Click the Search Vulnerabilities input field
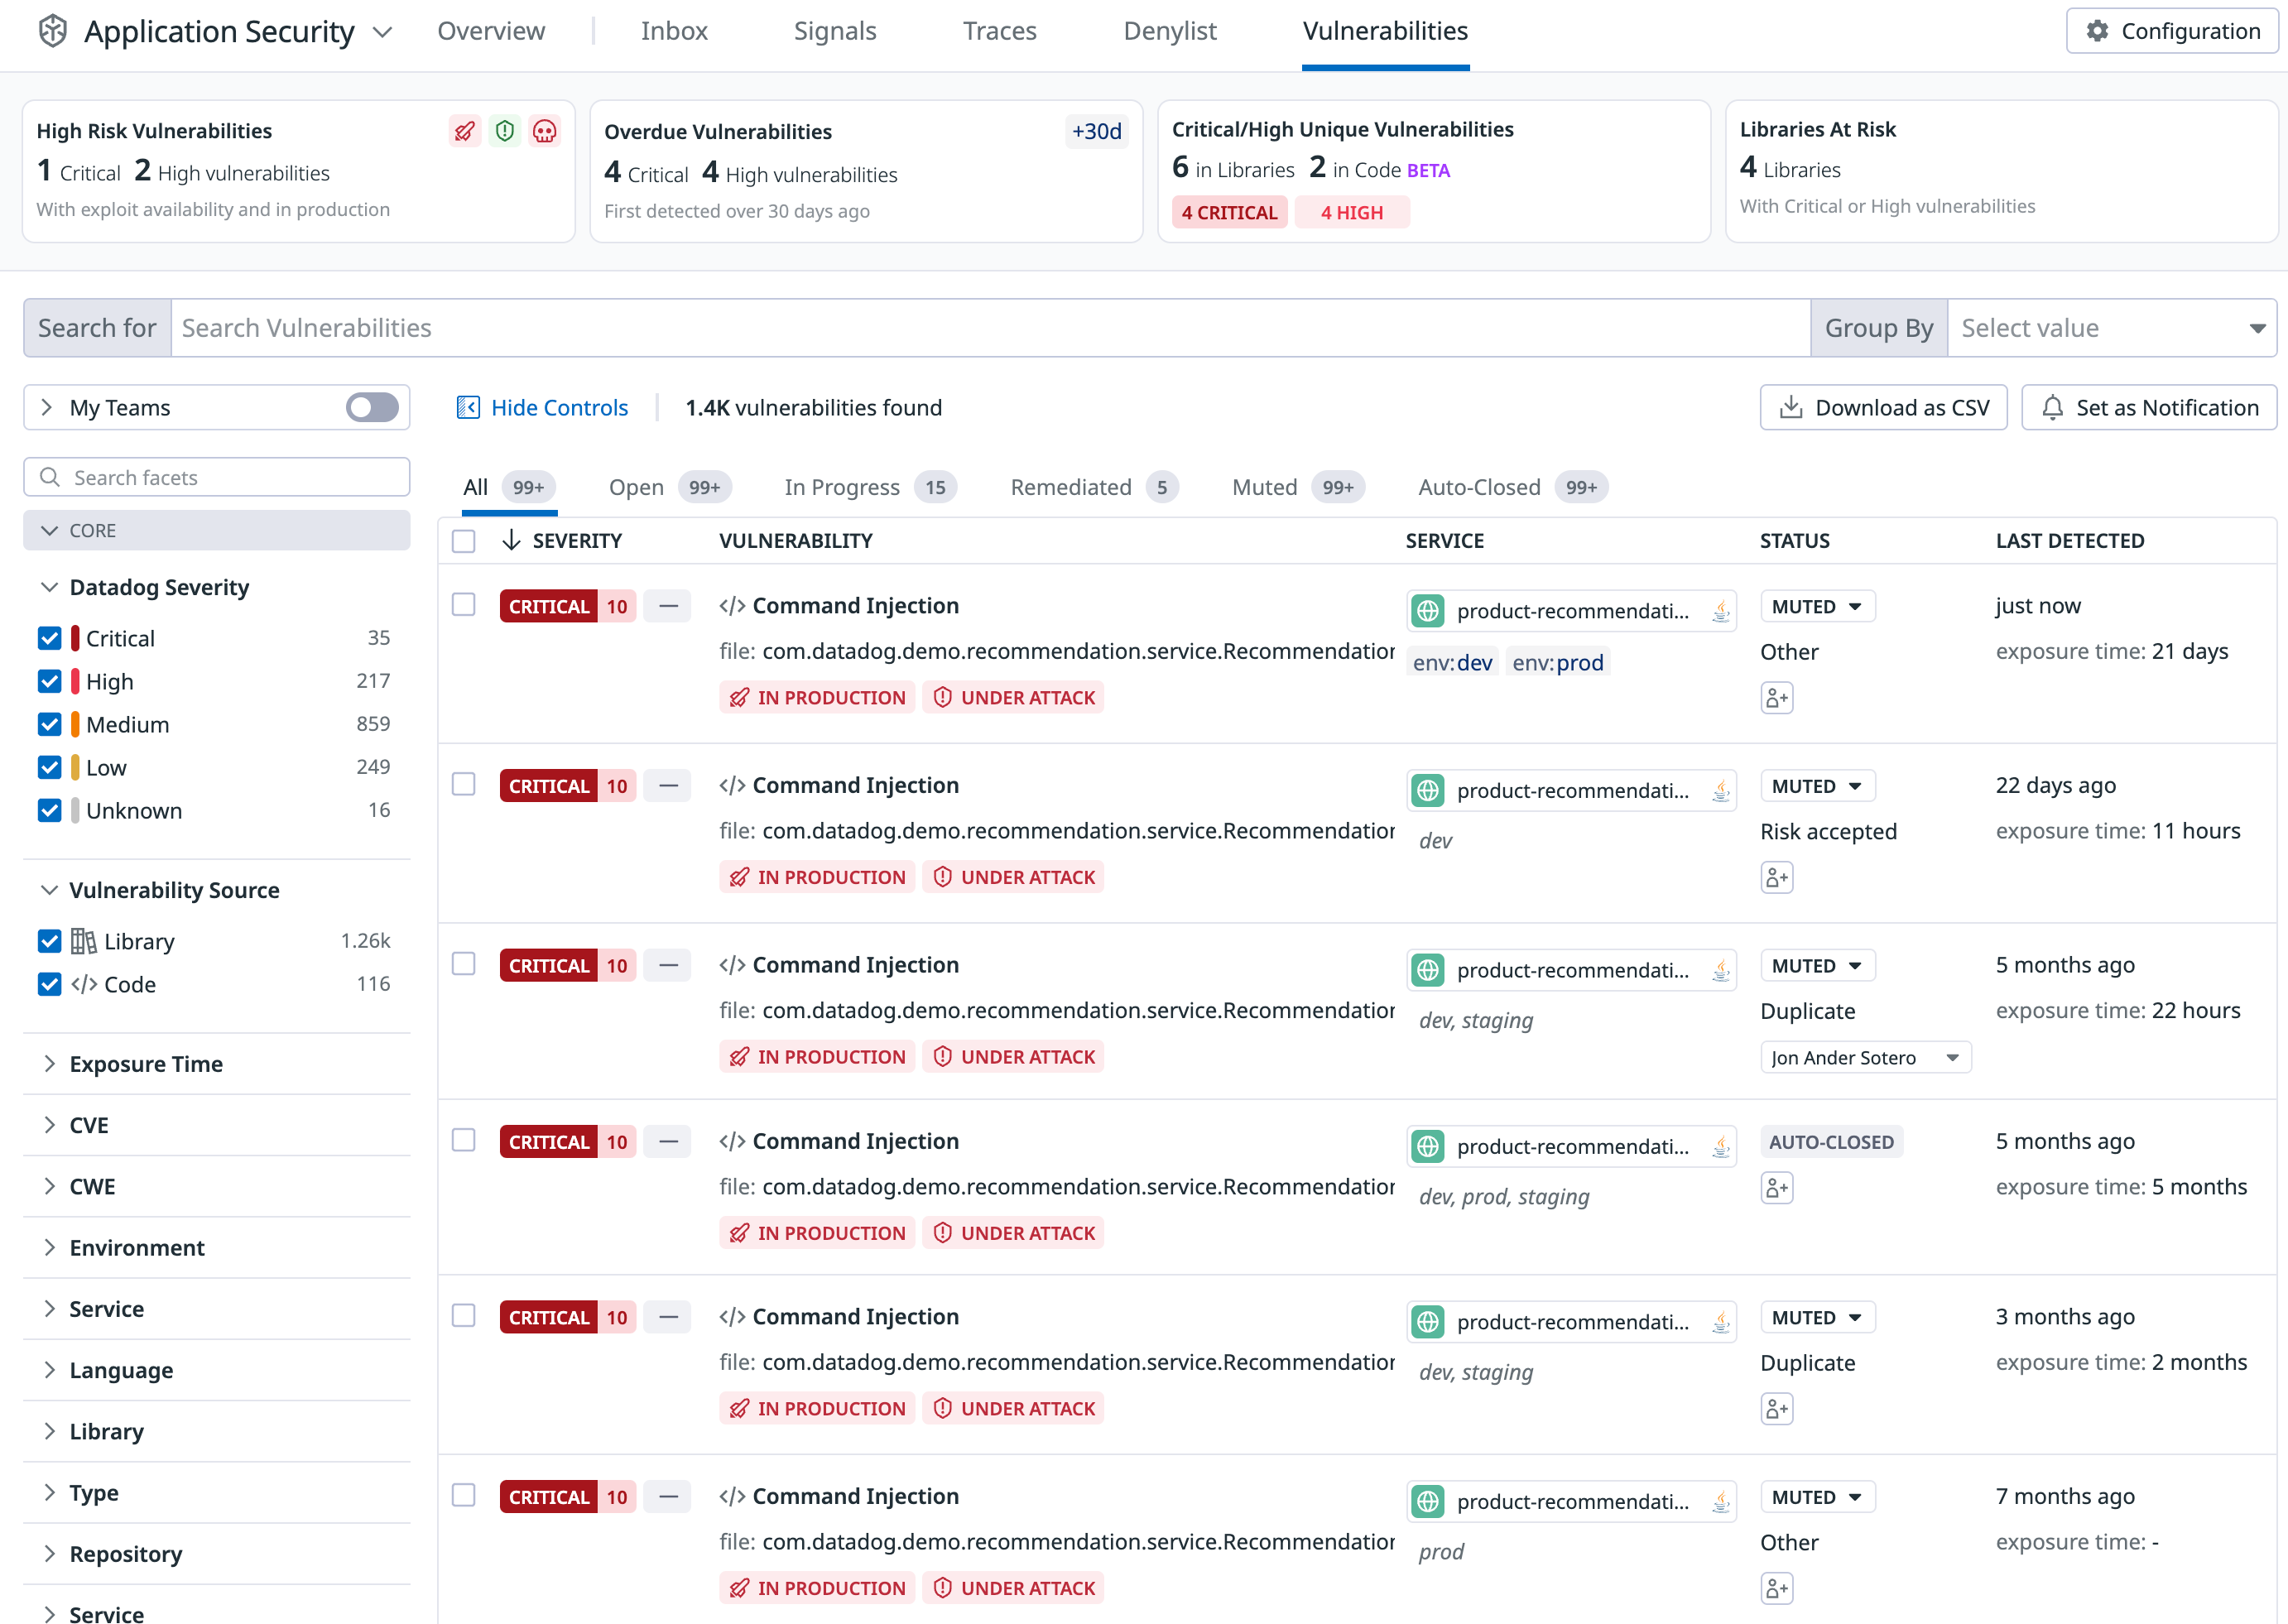 (990, 328)
